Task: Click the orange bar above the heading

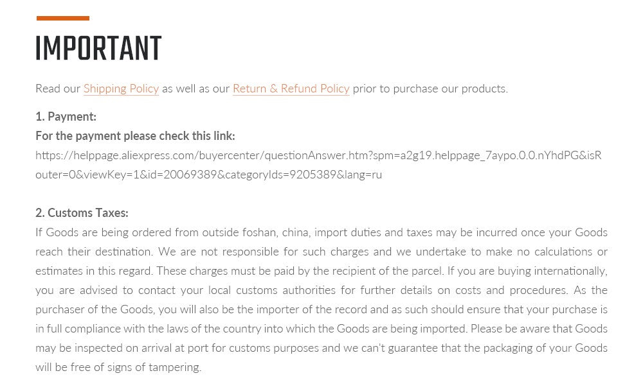Action: click(63, 18)
